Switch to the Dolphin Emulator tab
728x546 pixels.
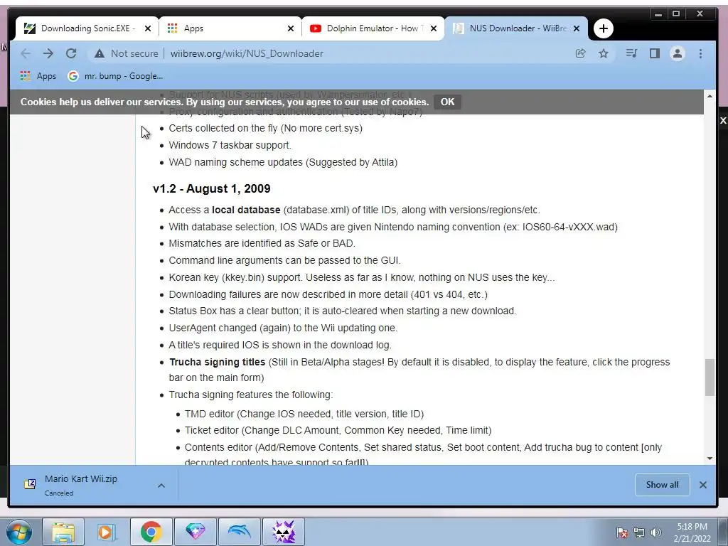click(x=373, y=28)
